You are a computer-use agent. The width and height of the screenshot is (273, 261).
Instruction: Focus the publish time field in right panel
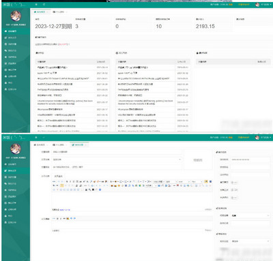coord(250,159)
